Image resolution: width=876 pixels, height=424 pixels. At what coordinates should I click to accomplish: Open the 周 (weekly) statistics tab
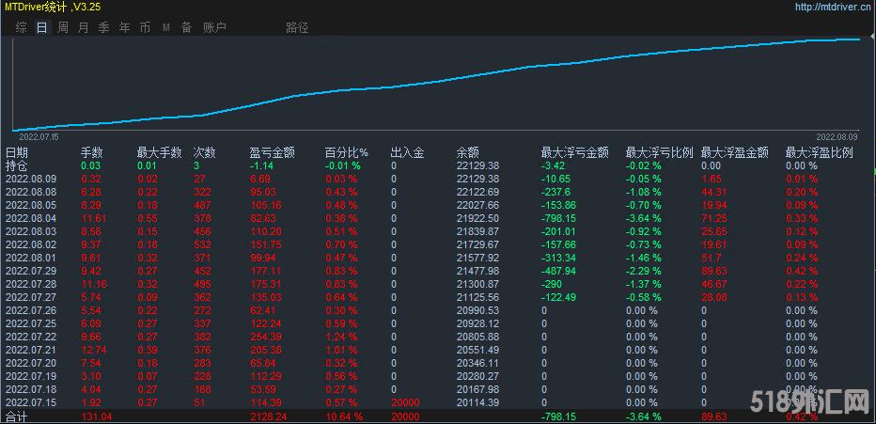[62, 27]
